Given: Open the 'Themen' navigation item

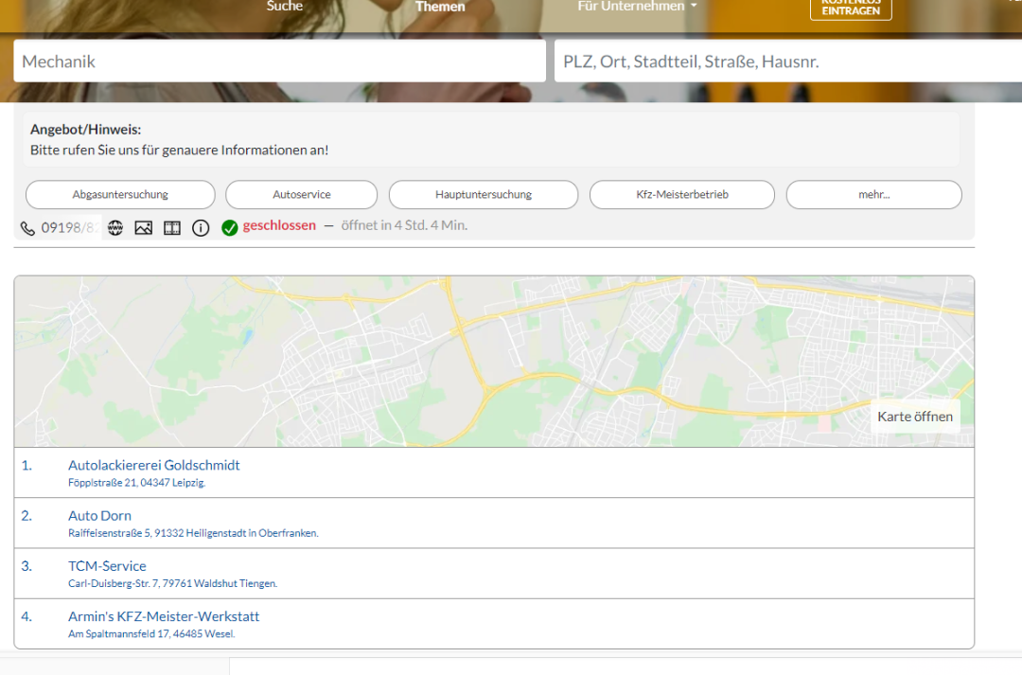Looking at the screenshot, I should pyautogui.click(x=440, y=7).
